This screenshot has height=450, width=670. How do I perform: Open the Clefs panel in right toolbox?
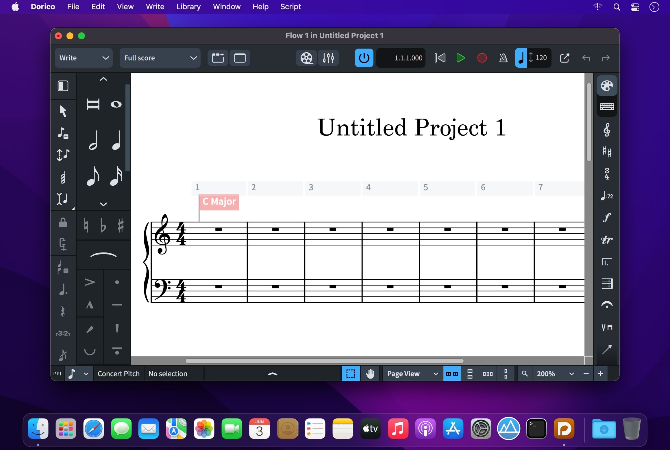(x=607, y=130)
